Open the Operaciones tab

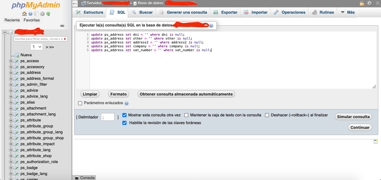pos(289,12)
